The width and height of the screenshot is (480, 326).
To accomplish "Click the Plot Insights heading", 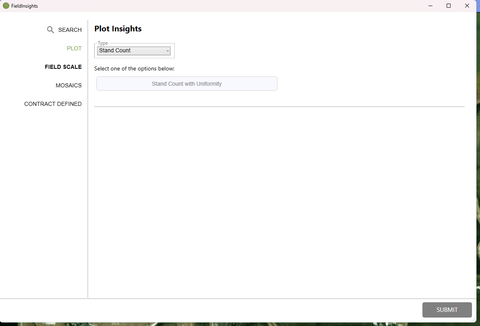I will 118,29.
